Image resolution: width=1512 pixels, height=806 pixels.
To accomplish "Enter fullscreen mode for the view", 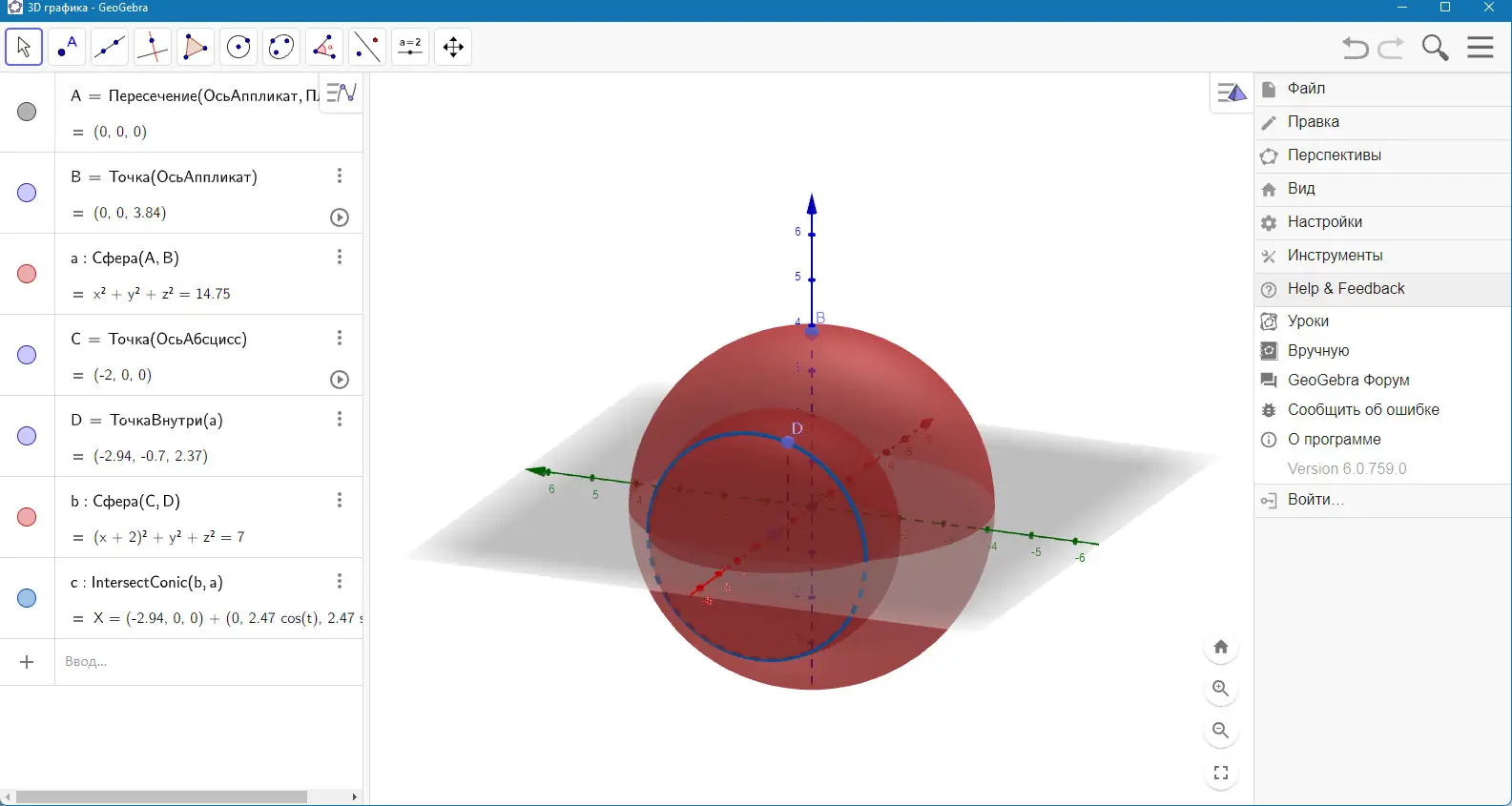I will 1221,773.
